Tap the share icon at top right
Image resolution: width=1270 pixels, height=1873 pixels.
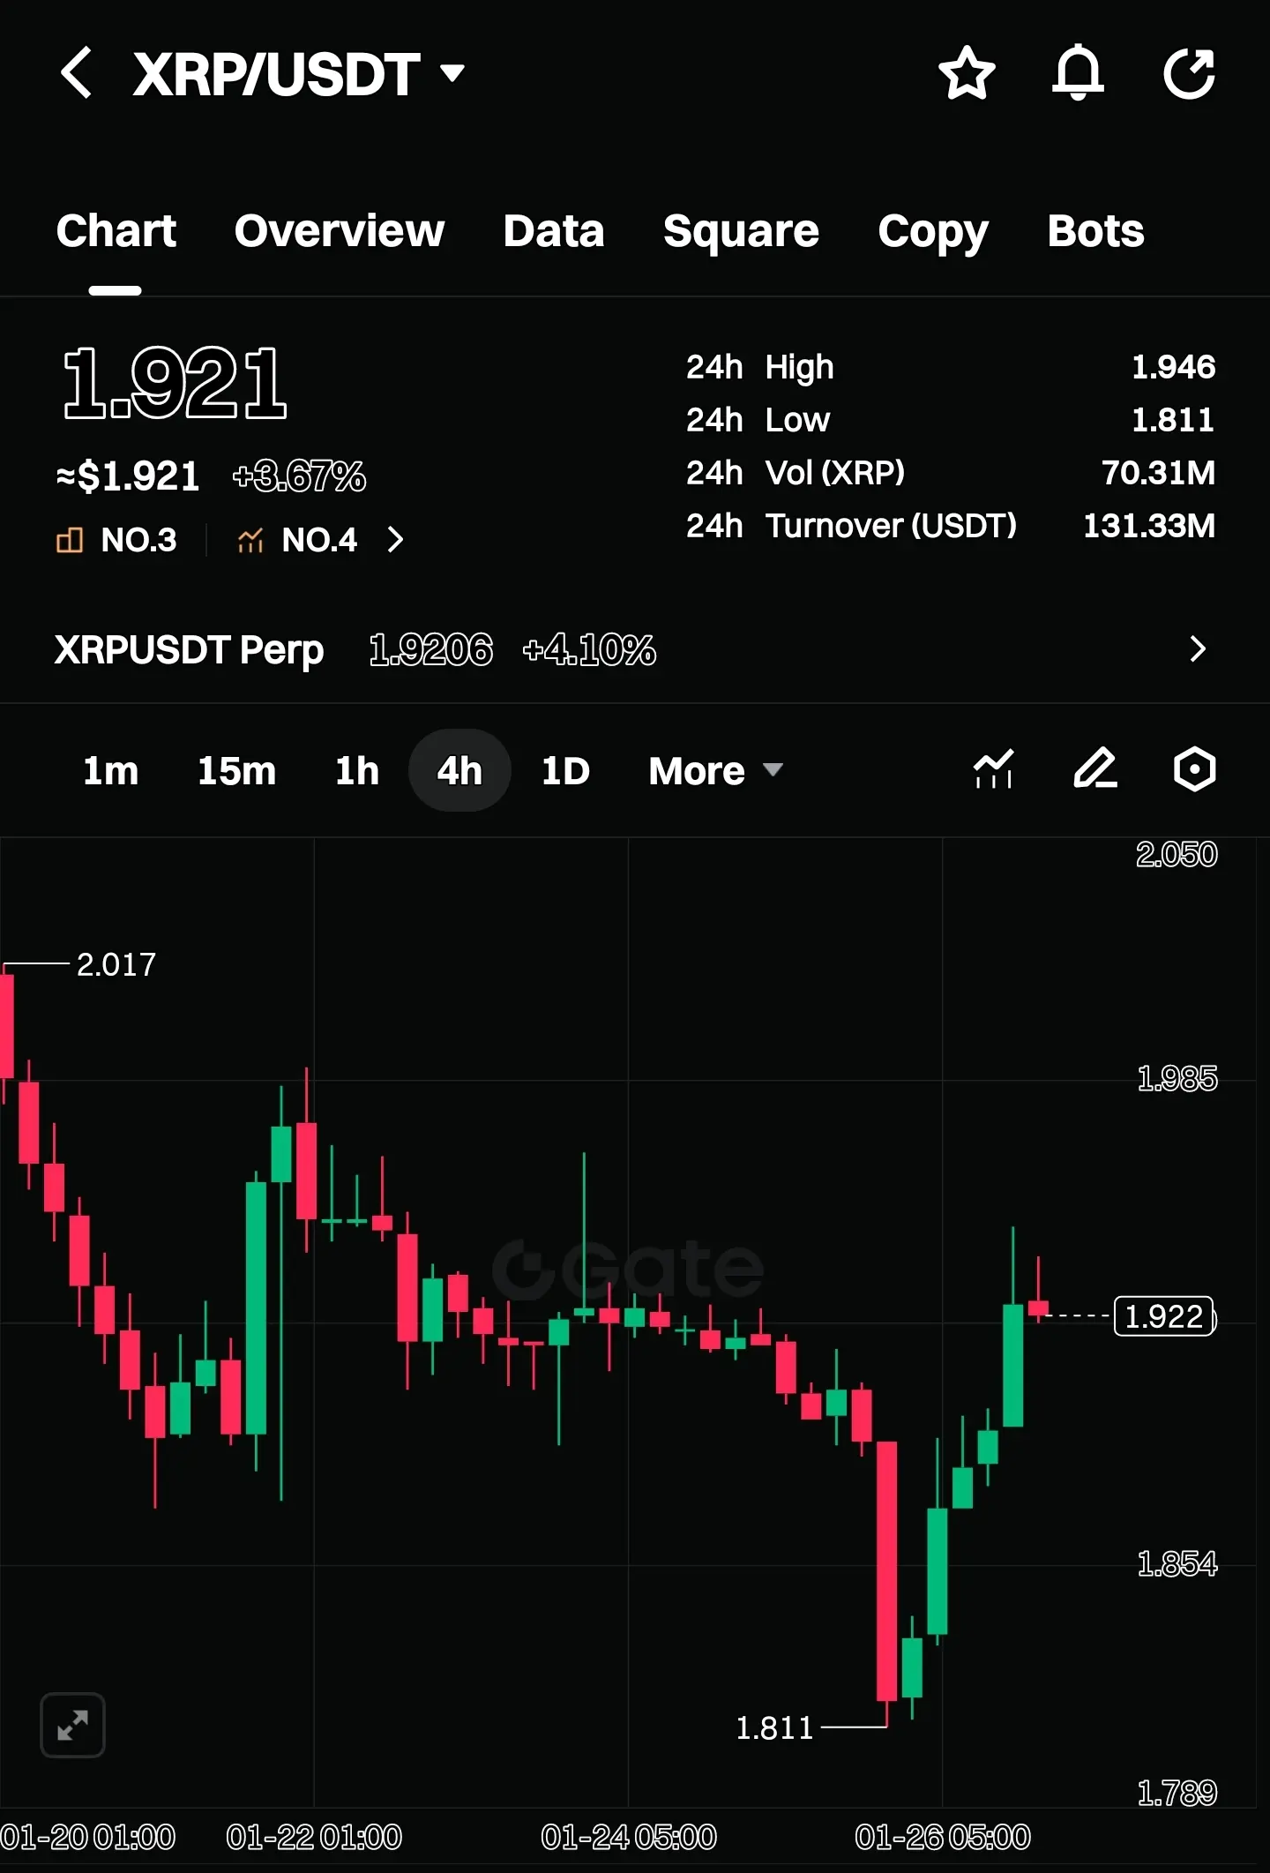[x=1189, y=72]
